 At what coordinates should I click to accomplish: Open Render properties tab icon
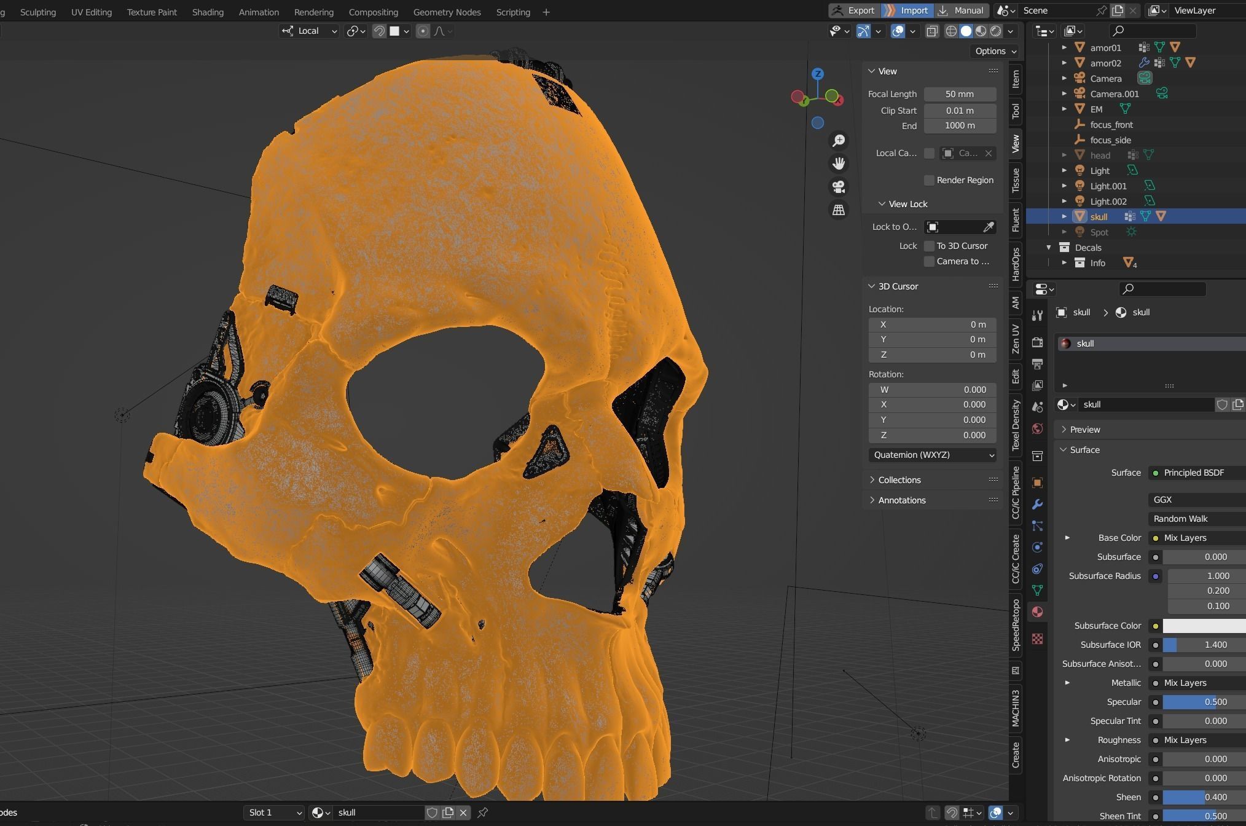1038,342
